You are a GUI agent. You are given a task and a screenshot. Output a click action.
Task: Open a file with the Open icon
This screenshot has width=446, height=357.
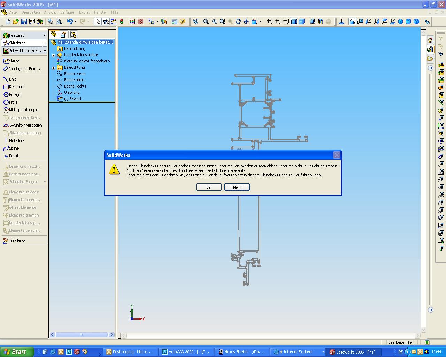tap(16, 22)
